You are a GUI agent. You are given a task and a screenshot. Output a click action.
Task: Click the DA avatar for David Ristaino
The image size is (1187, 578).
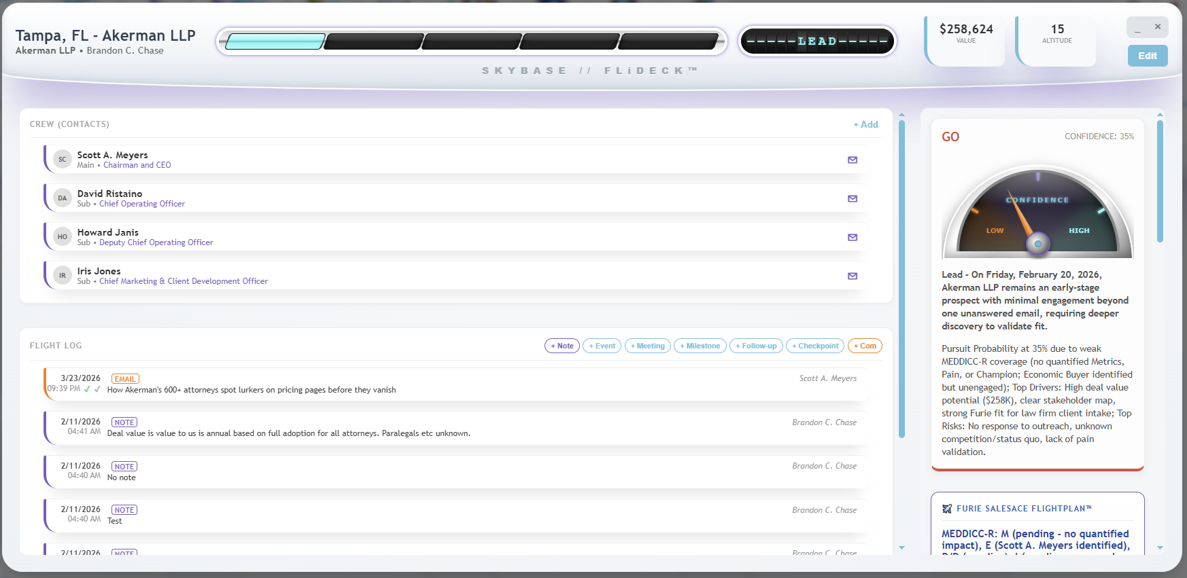63,198
